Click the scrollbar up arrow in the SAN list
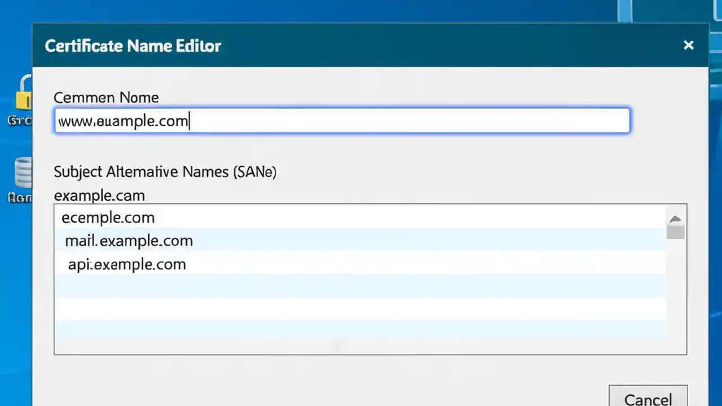Viewport: 722px width, 406px height. pos(675,219)
